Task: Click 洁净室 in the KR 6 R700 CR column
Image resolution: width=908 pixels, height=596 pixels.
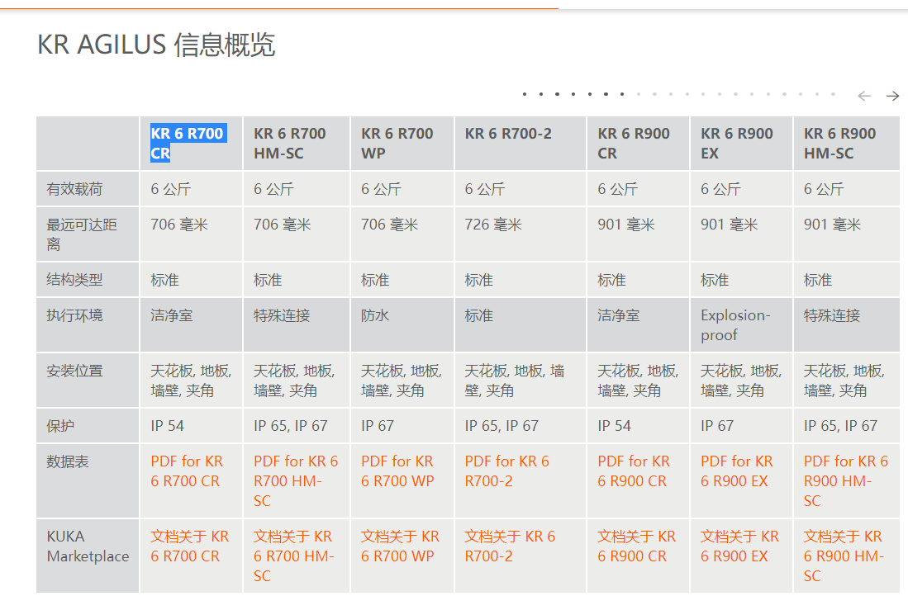Action: point(171,315)
